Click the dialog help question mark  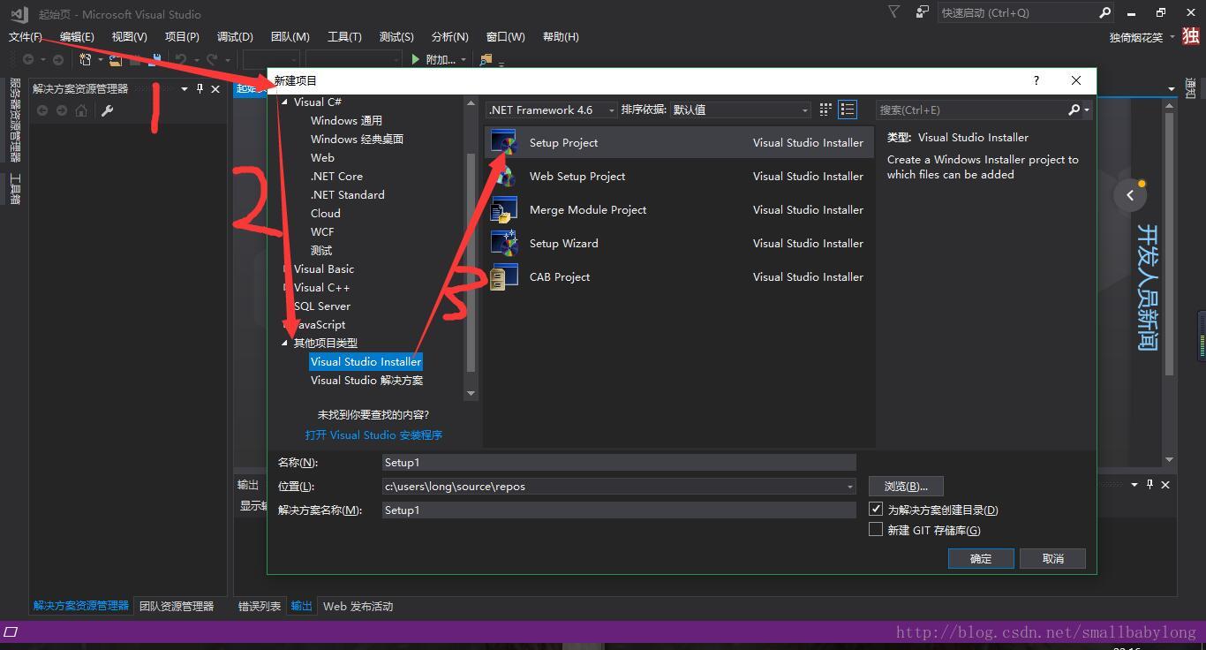tap(1036, 80)
